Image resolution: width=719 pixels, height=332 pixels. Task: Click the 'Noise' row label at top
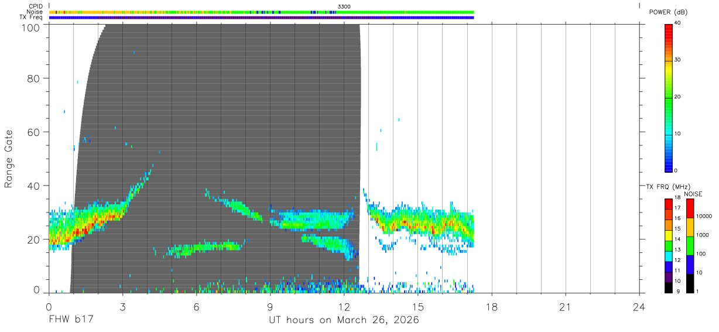click(35, 12)
